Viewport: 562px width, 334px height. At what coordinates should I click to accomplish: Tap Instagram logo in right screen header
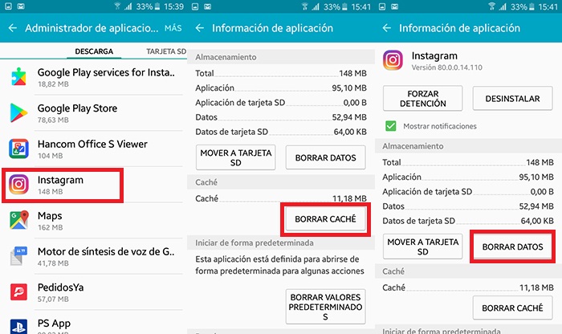[x=393, y=60]
